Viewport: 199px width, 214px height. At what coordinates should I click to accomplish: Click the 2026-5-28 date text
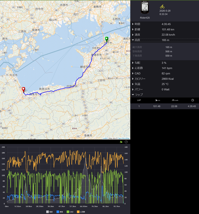pyautogui.click(x=165, y=11)
